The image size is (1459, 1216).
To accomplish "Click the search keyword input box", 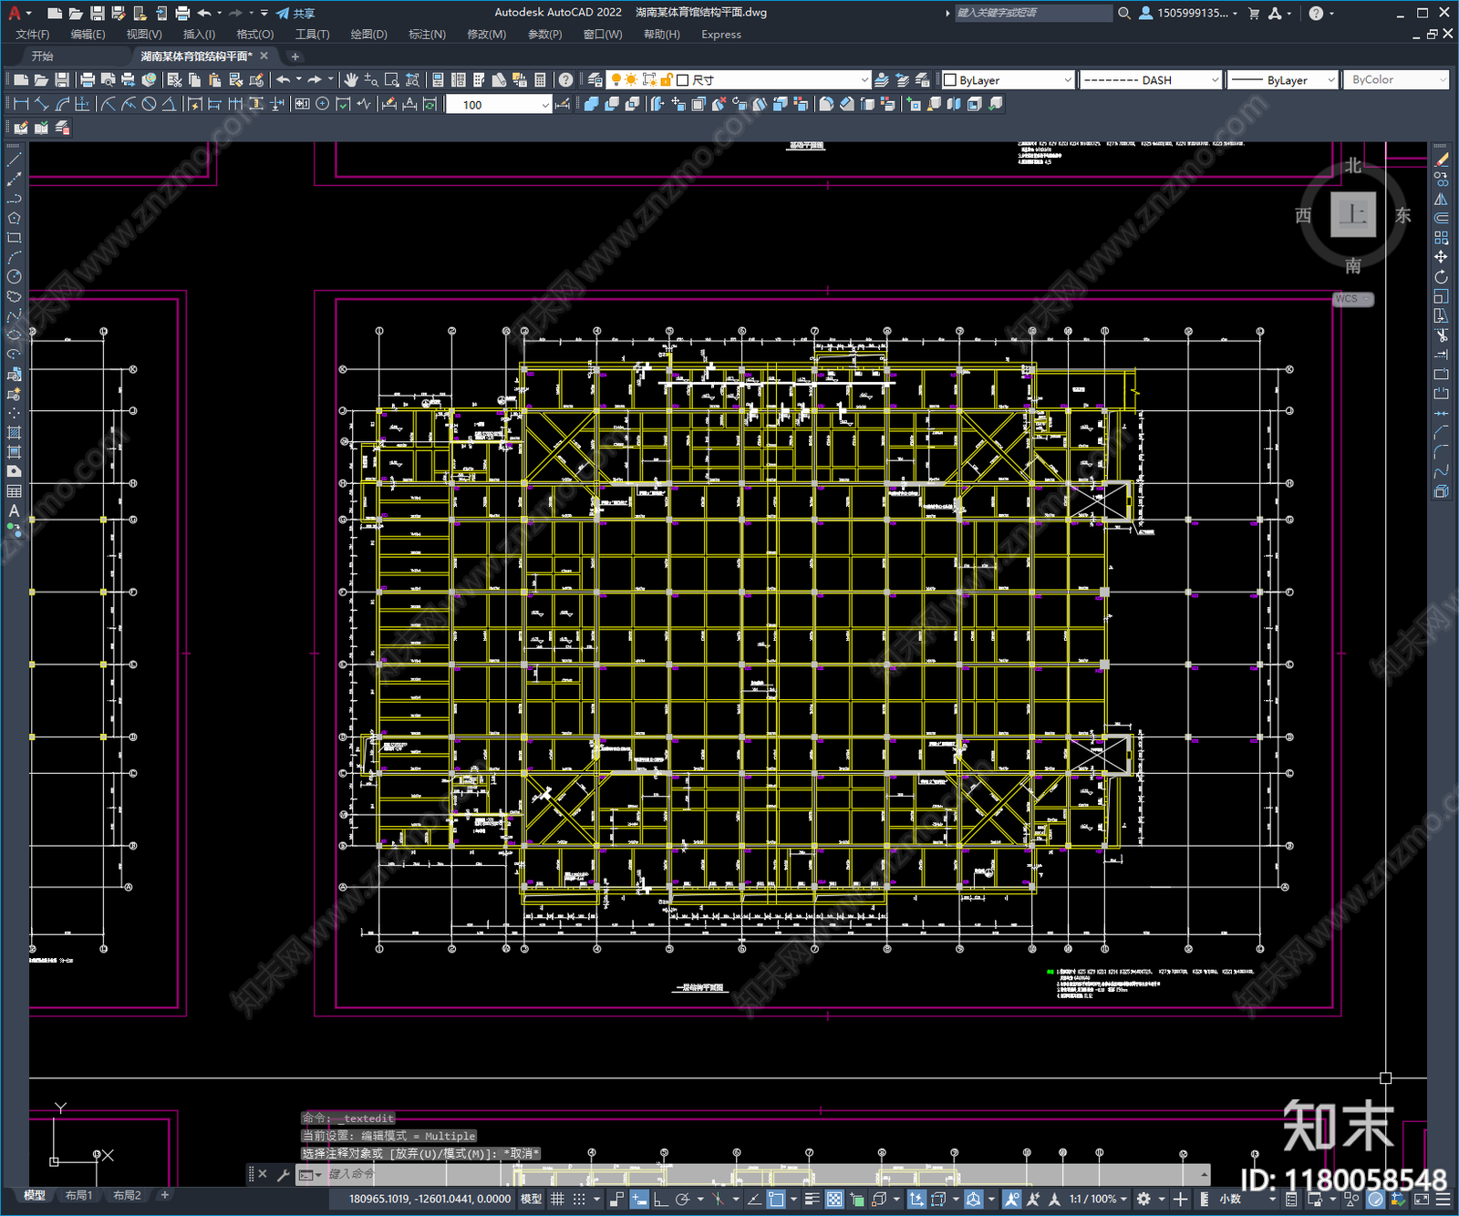I will click(x=1032, y=13).
